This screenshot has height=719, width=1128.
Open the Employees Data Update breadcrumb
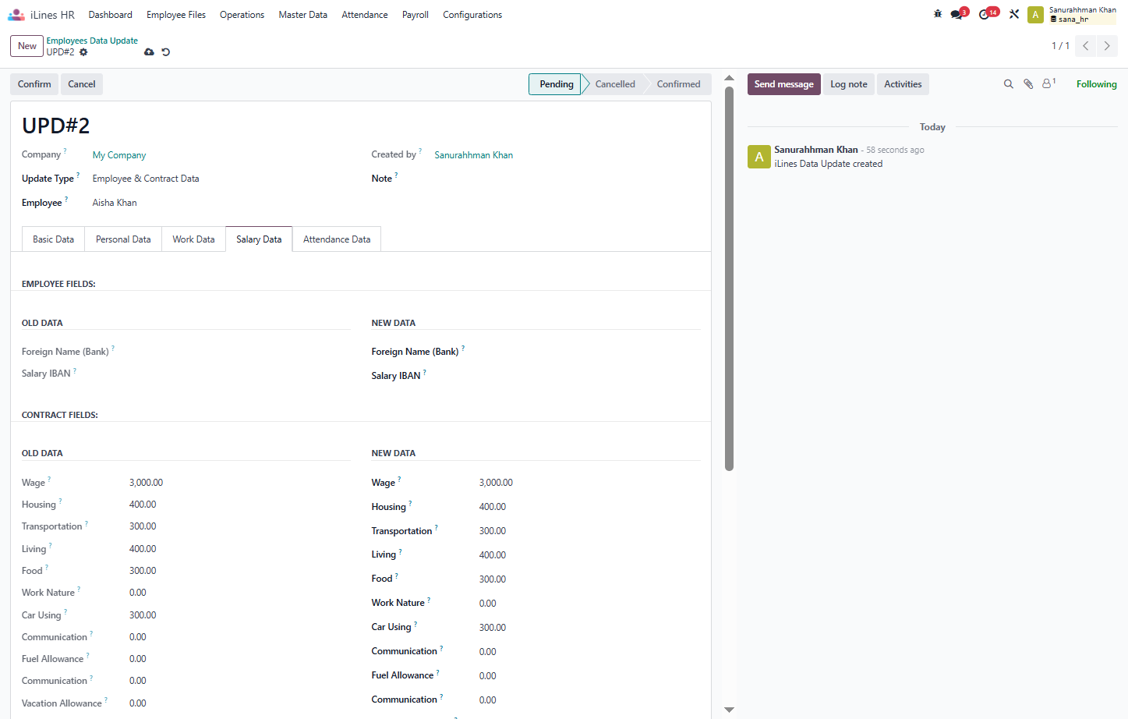coord(92,41)
